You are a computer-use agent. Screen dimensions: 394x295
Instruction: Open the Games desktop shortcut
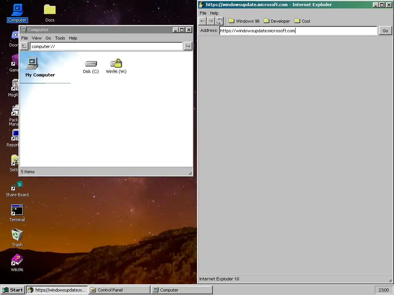coord(14,63)
